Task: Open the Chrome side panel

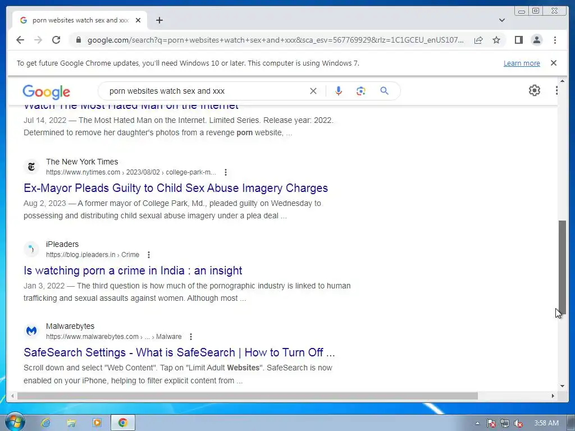Action: [518, 40]
